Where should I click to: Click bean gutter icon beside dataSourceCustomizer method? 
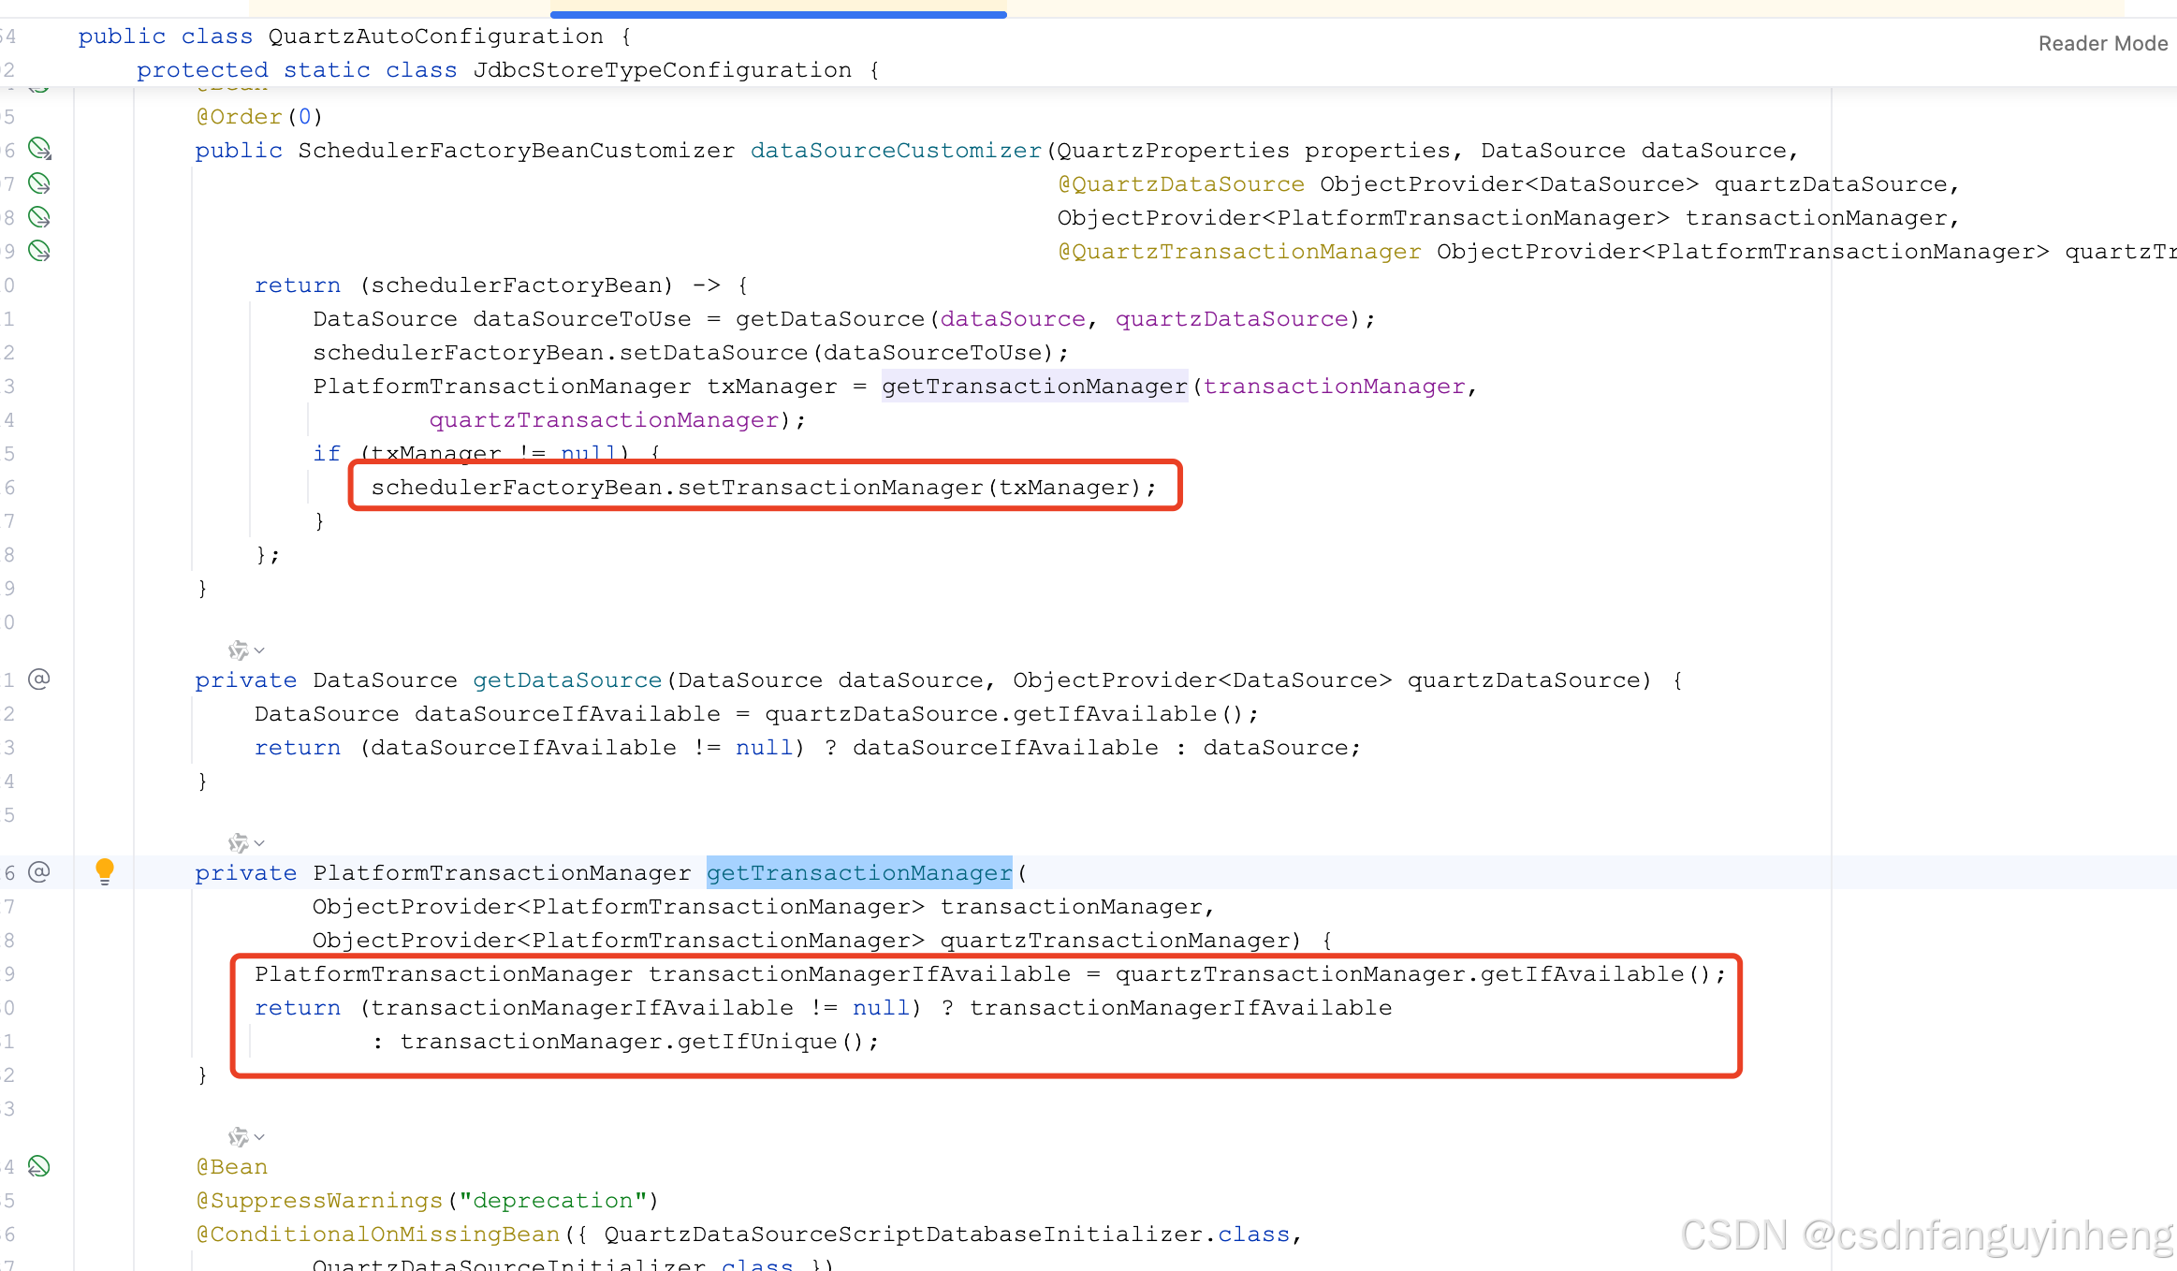(39, 149)
